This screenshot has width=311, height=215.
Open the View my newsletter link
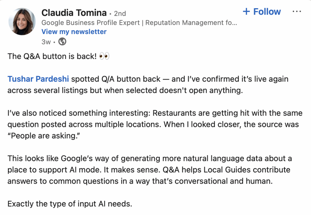74,32
